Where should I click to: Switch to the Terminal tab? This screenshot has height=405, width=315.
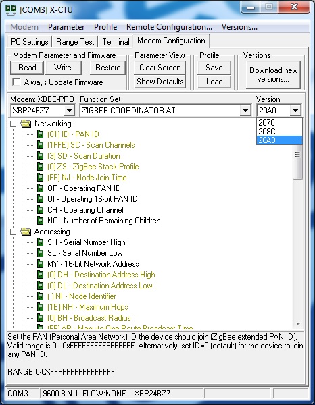(116, 42)
